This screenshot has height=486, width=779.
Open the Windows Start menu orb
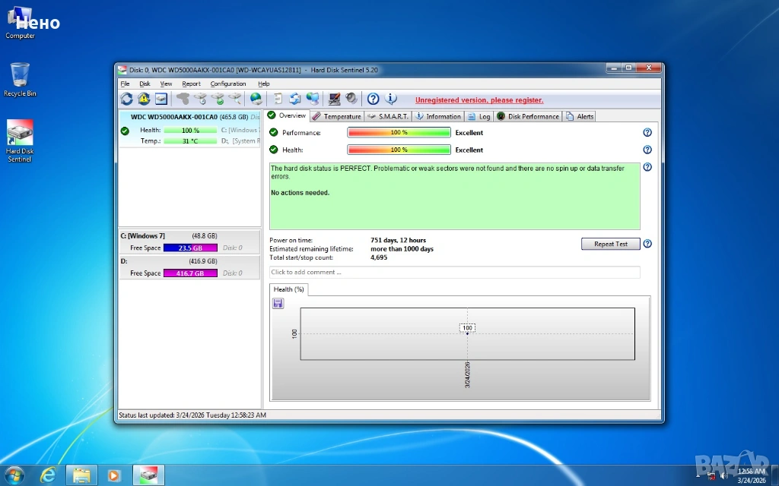[x=14, y=475]
